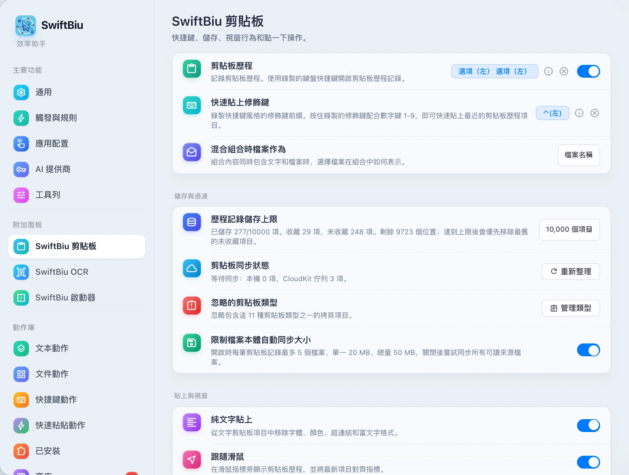Go to AI 提供商 settings

pos(76,169)
